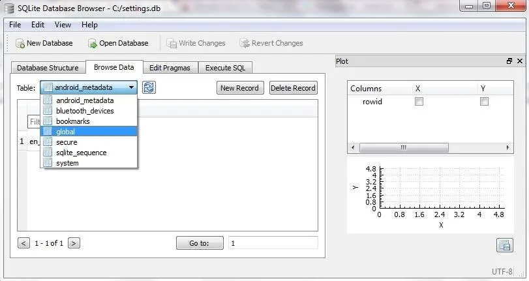The width and height of the screenshot is (529, 281).
Task: Close the SQLite Database Browser window
Action: click(x=511, y=5)
